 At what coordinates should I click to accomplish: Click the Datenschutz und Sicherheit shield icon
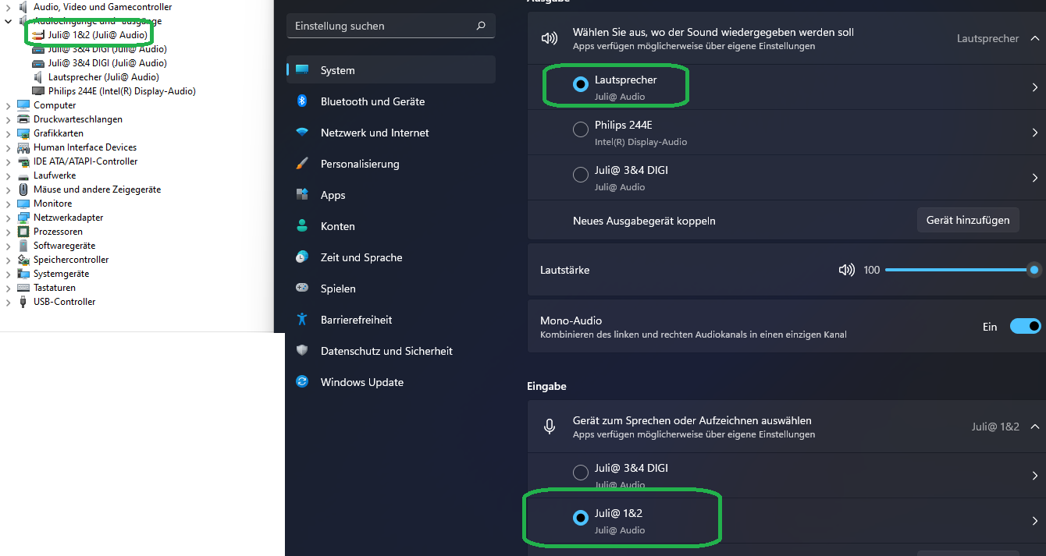[302, 351]
